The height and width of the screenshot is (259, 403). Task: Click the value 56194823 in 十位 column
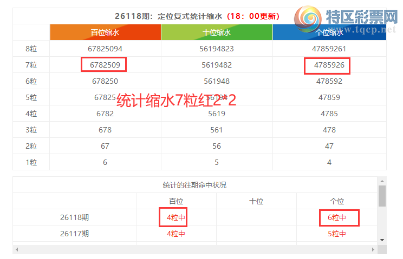pos(217,49)
